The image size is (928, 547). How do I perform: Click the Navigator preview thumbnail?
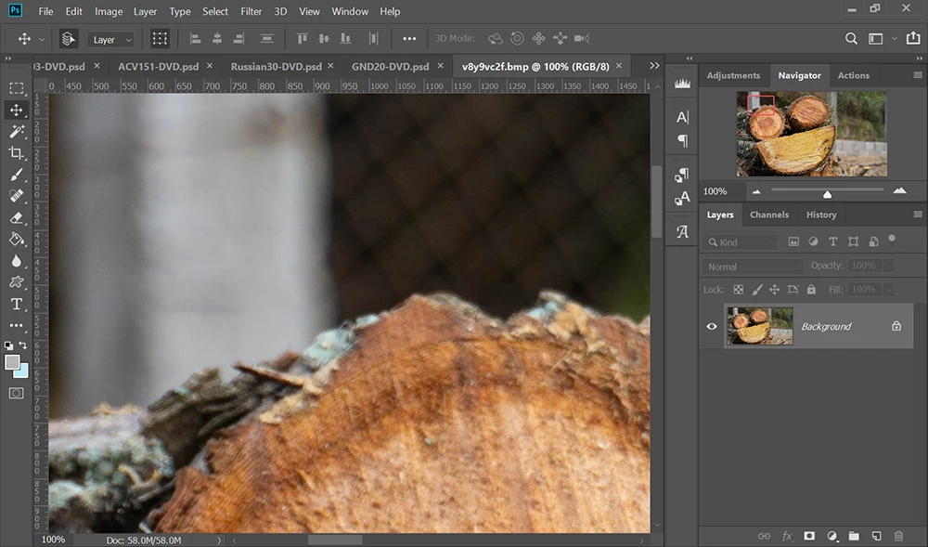pos(811,134)
